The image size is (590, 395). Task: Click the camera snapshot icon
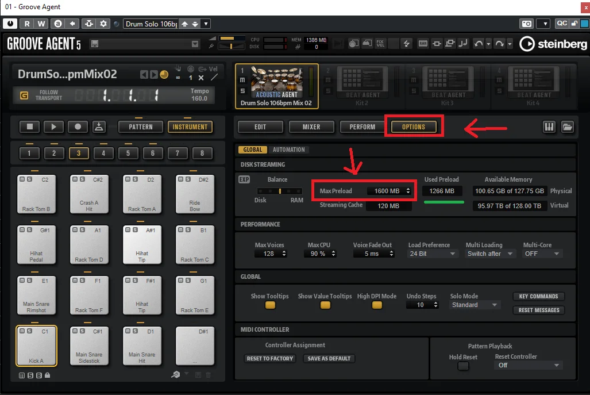527,24
